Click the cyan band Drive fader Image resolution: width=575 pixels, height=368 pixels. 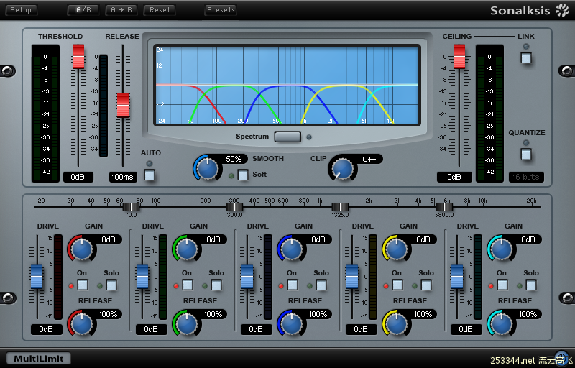pyautogui.click(x=457, y=277)
